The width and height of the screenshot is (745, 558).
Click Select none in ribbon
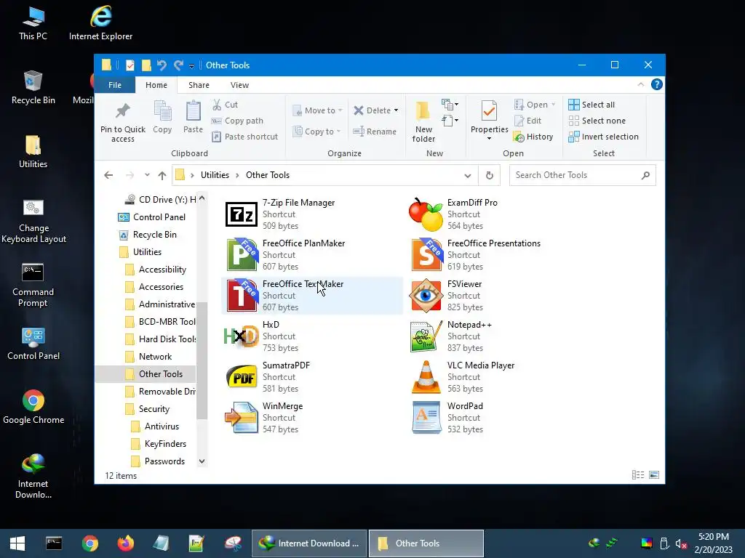coord(597,121)
